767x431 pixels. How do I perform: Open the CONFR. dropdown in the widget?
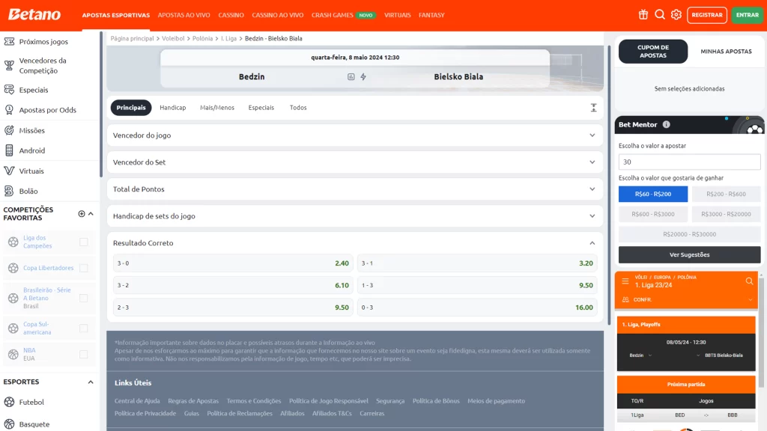(686, 299)
